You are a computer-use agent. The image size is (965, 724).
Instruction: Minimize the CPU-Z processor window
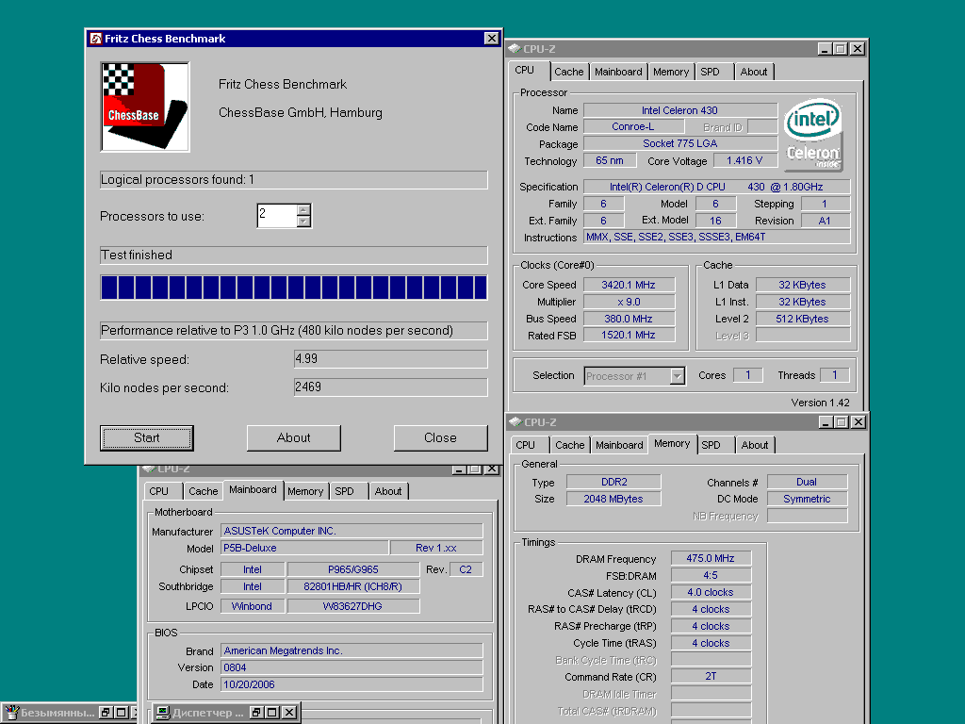pos(825,49)
